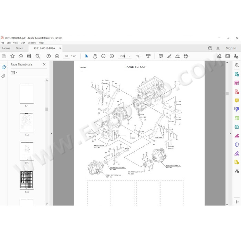This screenshot has height=241, width=241.
Task: Open the Help question mark icon
Action: (210, 48)
